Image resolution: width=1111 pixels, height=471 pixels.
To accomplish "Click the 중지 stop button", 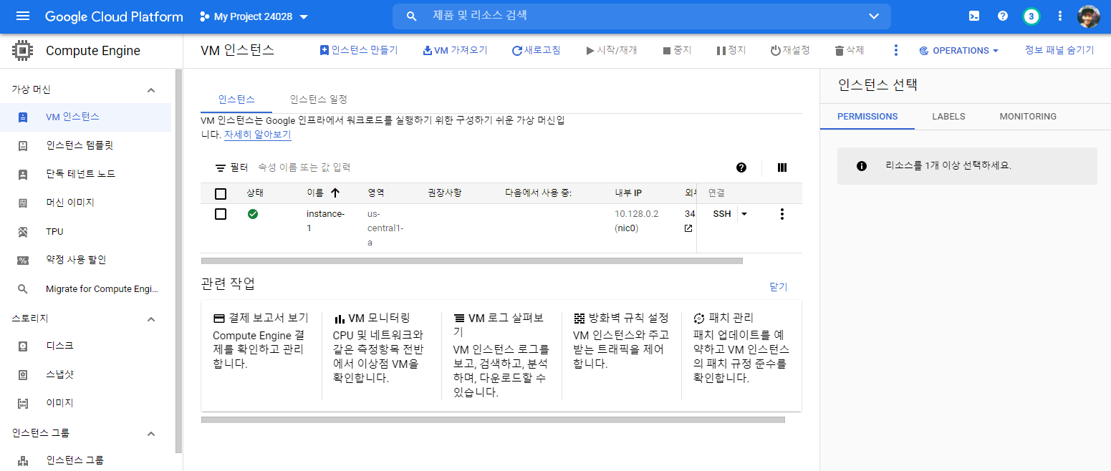I will [677, 50].
